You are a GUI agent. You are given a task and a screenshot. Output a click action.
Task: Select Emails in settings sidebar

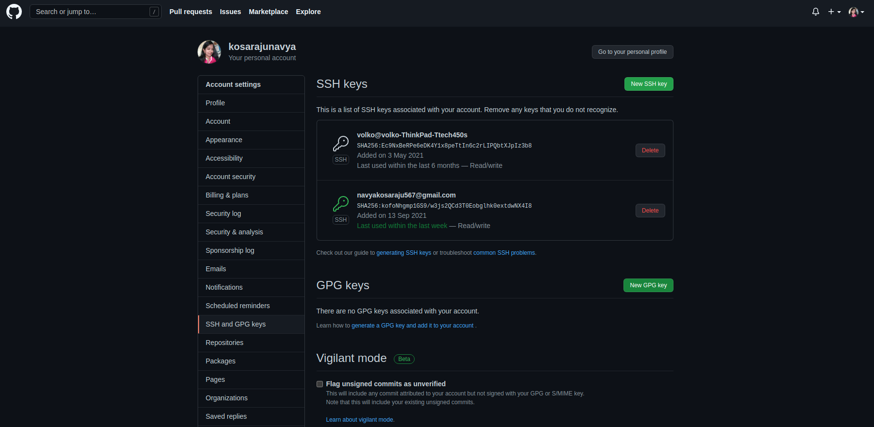251,269
